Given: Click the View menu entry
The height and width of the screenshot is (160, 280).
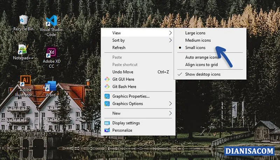Looking at the screenshot, I should coord(138,33).
